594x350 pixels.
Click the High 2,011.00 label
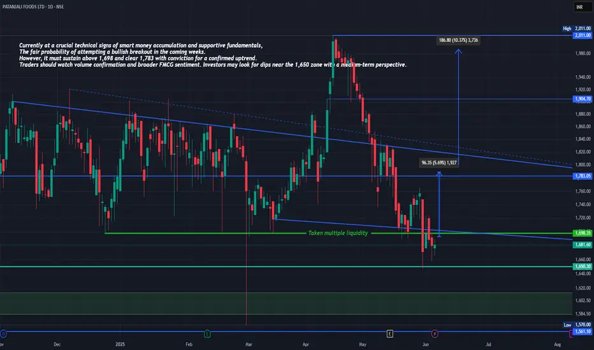(577, 29)
